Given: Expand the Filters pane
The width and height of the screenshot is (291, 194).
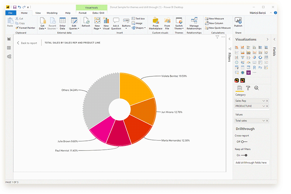Looking at the screenshot, I should click(x=230, y=39).
